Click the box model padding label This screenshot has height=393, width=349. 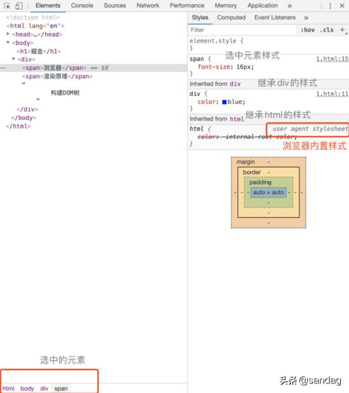[260, 182]
